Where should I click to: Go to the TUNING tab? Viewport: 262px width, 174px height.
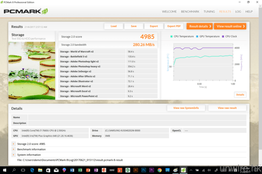click(x=209, y=12)
